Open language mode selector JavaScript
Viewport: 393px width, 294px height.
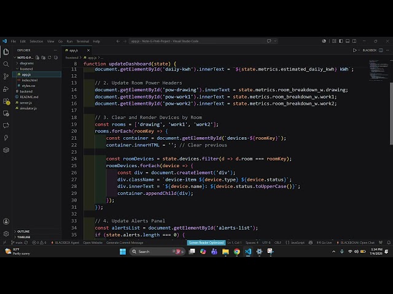click(297, 243)
